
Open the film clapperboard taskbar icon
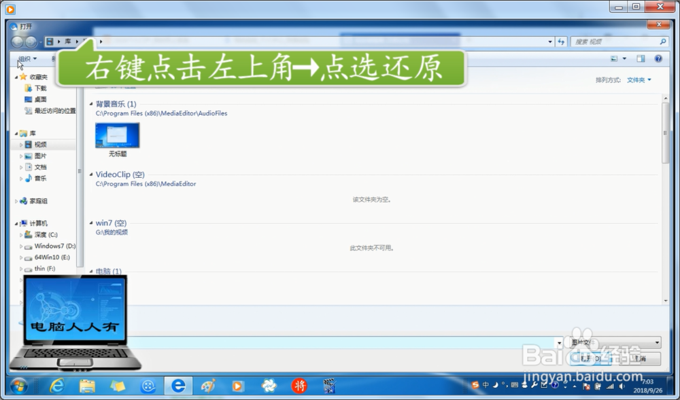[x=330, y=385]
